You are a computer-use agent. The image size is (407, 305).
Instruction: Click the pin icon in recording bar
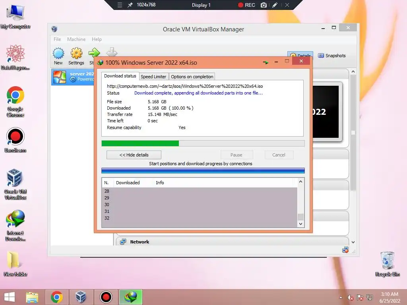[x=130, y=5]
